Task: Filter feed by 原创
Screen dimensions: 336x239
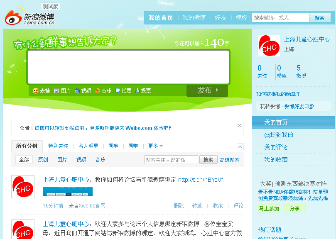Action: tap(43, 160)
